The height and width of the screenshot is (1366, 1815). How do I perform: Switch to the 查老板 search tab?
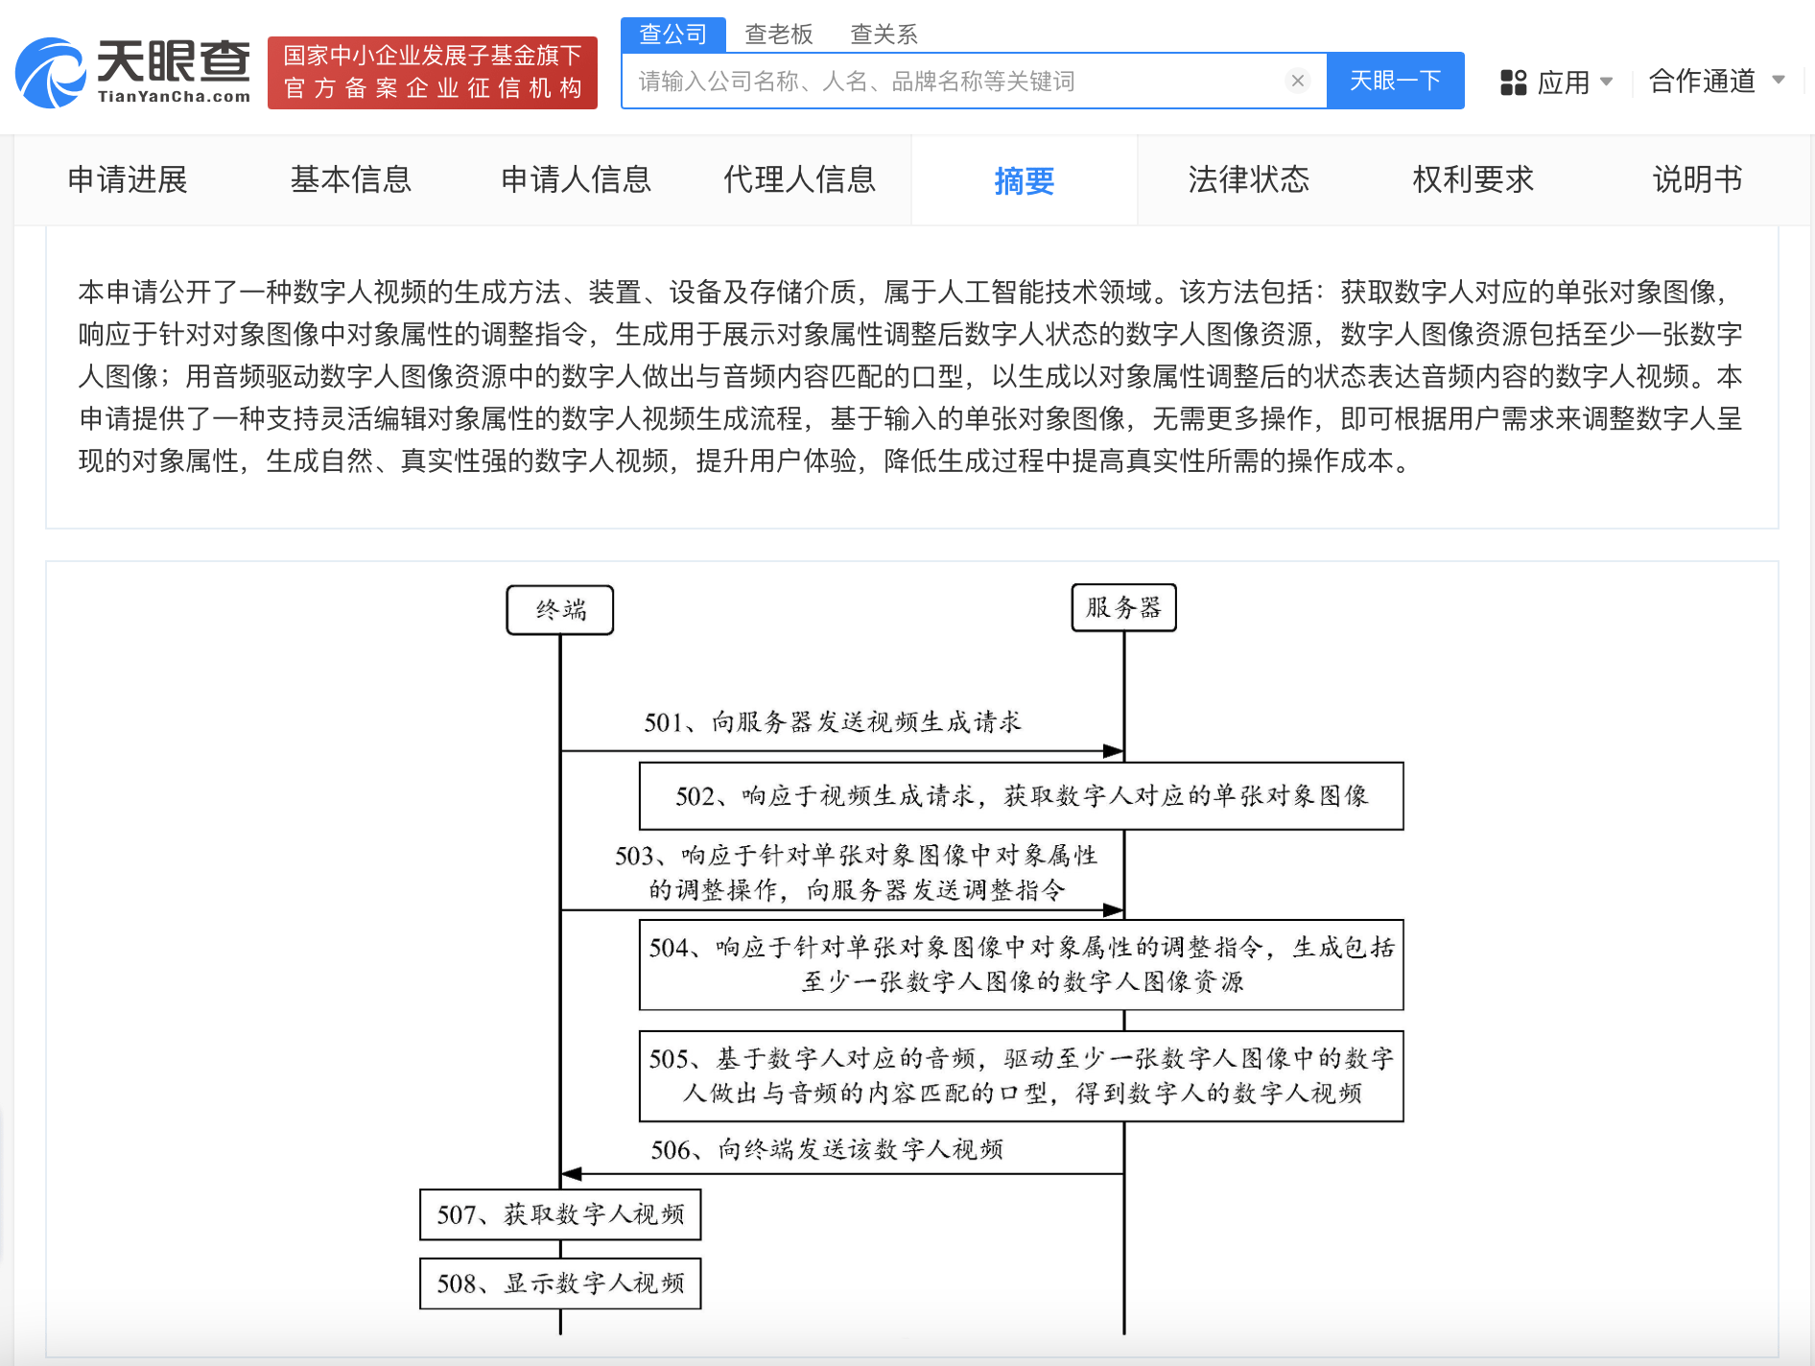[x=779, y=35]
